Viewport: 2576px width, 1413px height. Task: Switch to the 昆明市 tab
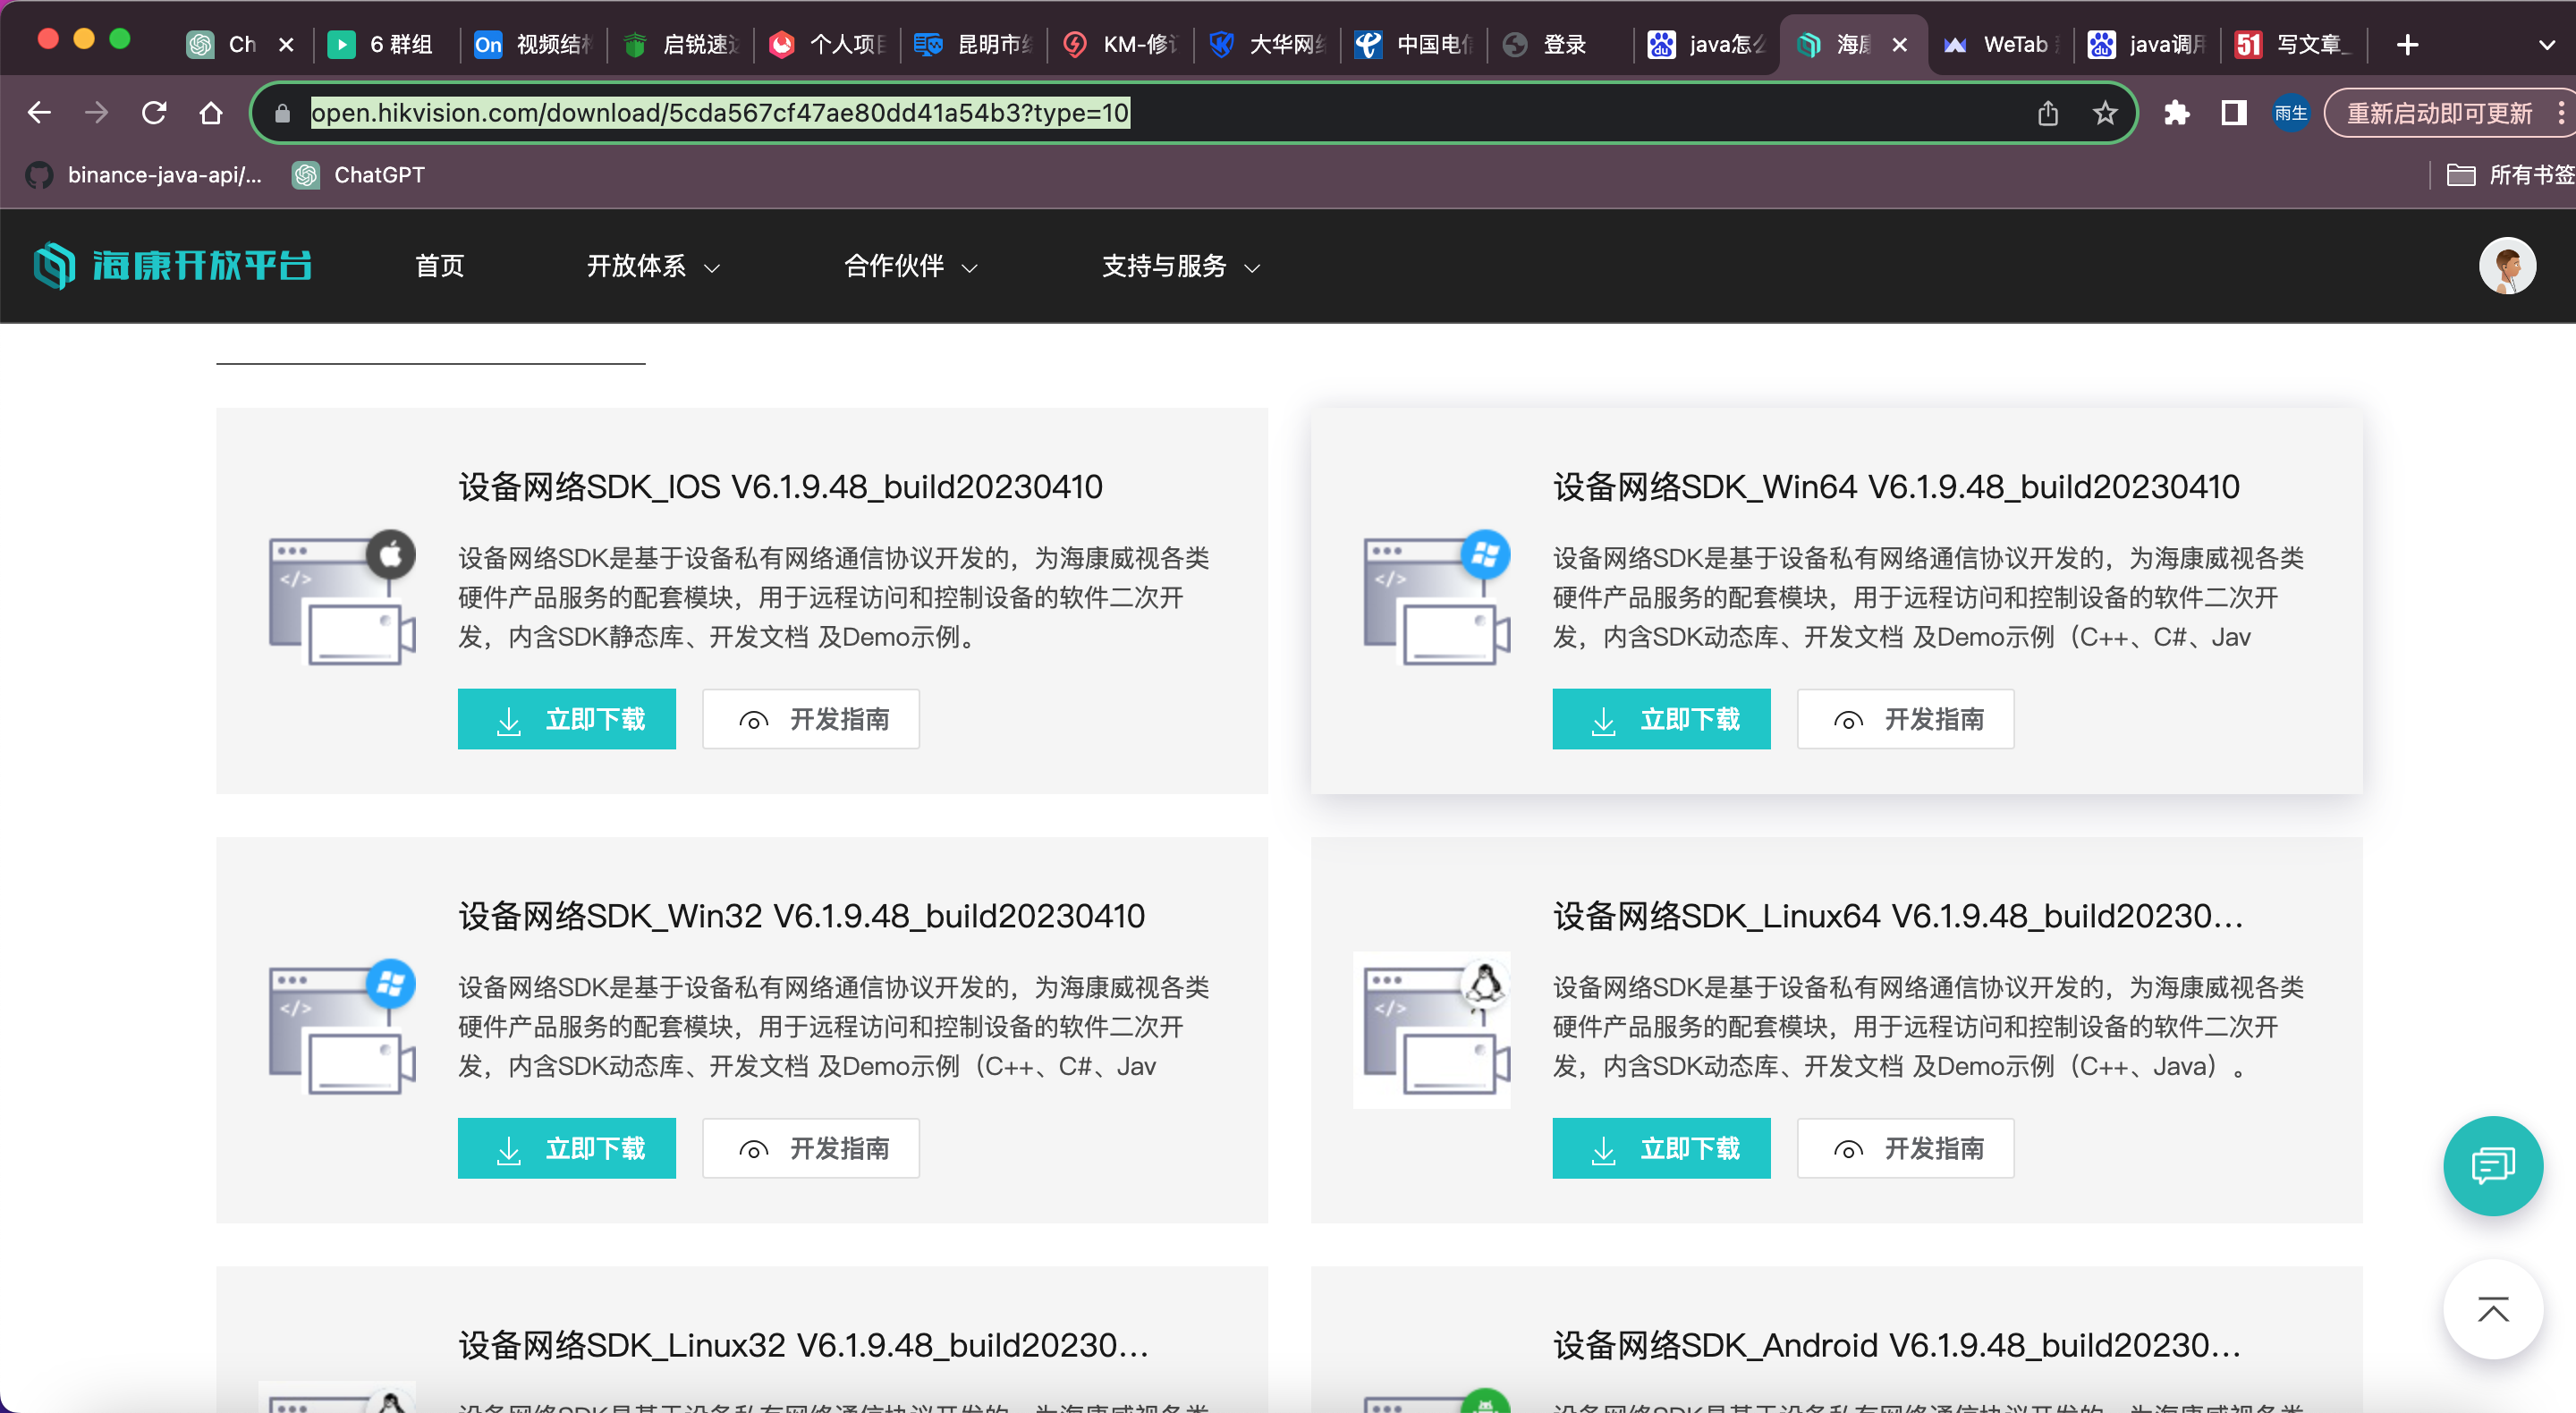coord(972,45)
